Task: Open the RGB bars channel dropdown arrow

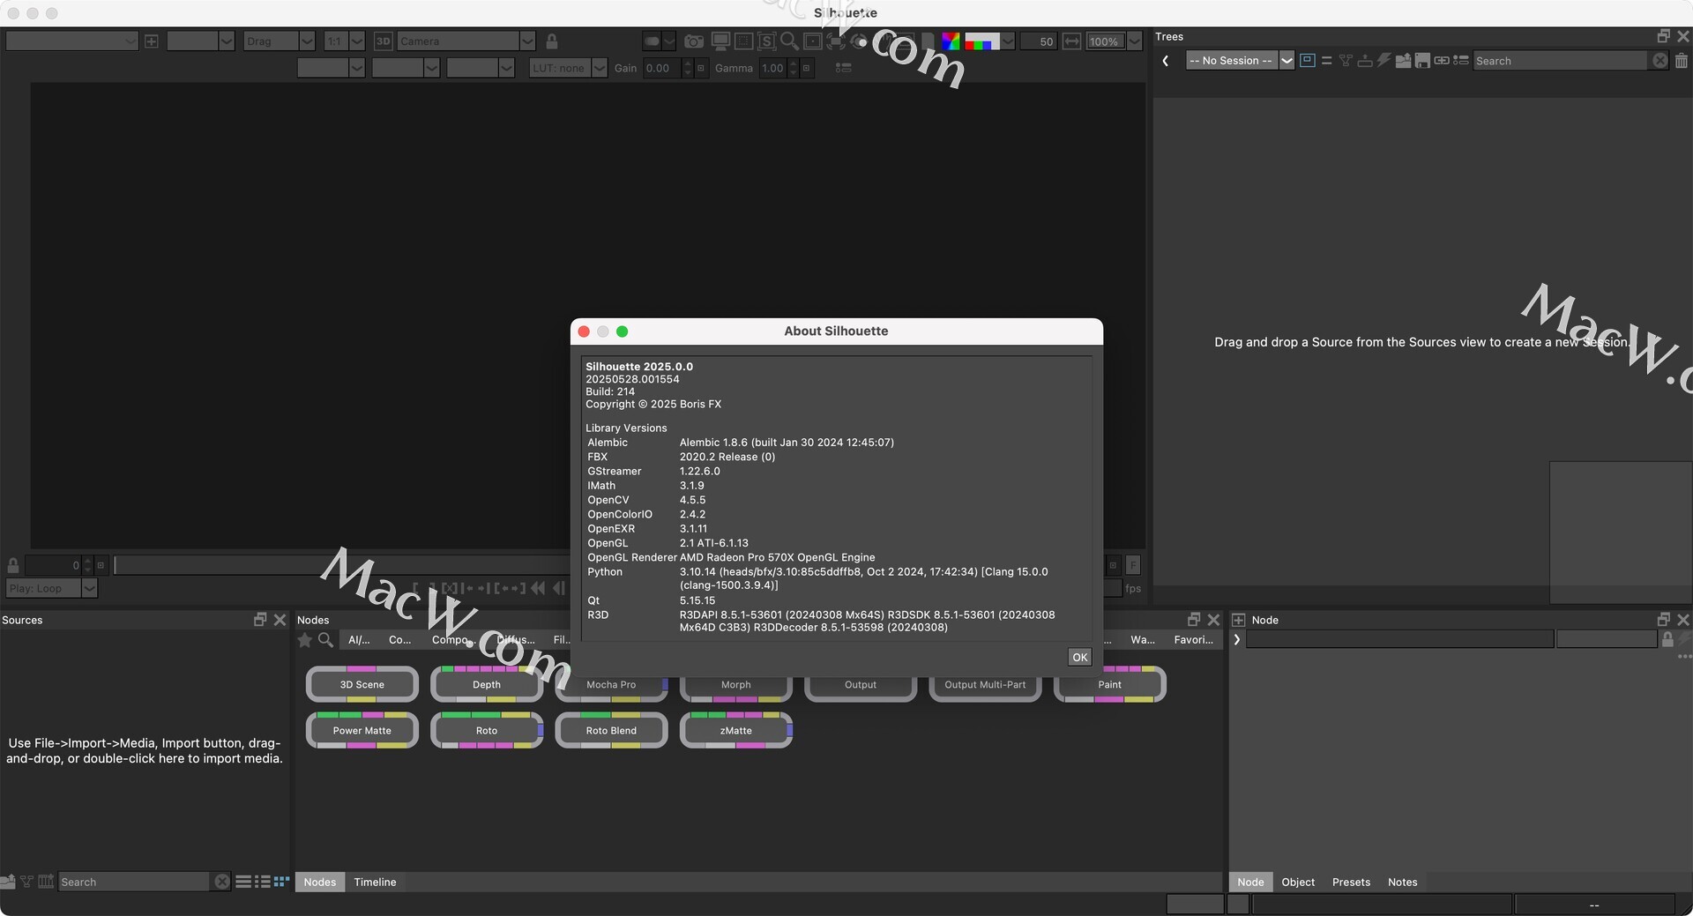Action: 1008,41
